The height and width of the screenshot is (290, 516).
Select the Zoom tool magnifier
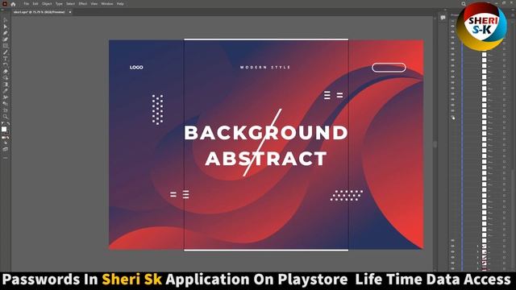point(5,116)
